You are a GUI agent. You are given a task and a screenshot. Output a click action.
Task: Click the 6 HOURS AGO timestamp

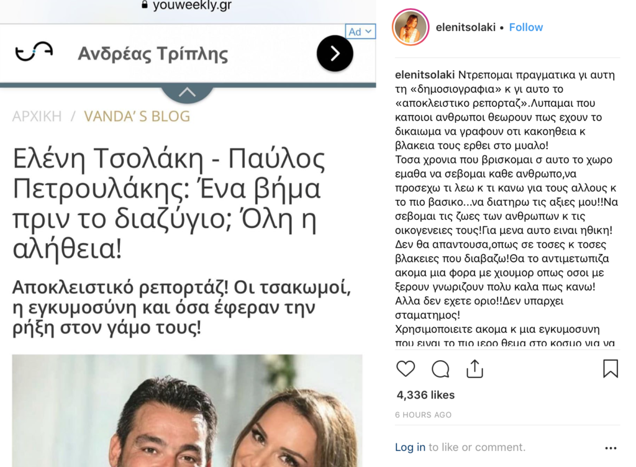pyautogui.click(x=423, y=415)
